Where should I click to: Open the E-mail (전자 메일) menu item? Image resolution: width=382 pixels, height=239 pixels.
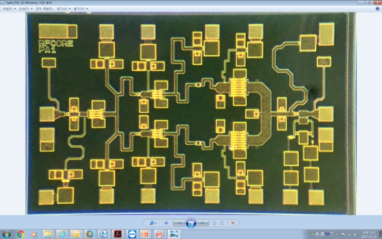[x=44, y=8]
